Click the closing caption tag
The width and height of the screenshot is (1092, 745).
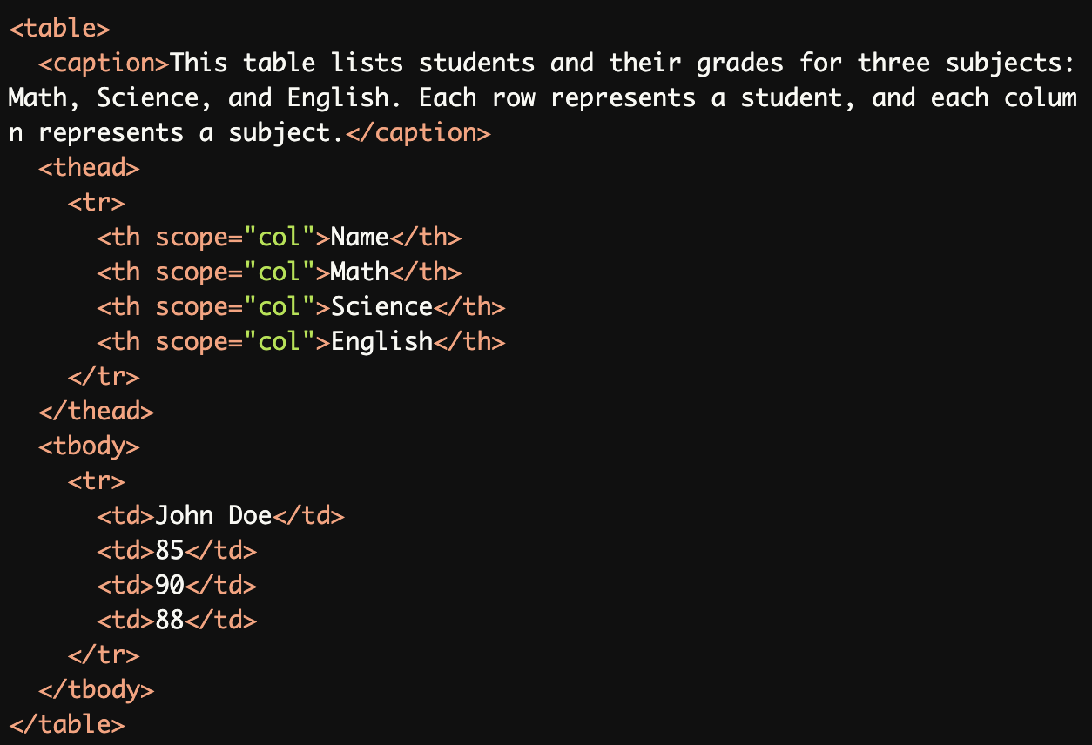(418, 133)
